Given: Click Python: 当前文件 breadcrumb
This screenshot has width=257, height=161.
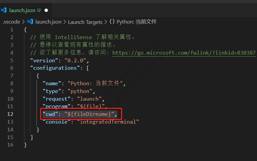Looking at the screenshot, I should pyautogui.click(x=137, y=22).
